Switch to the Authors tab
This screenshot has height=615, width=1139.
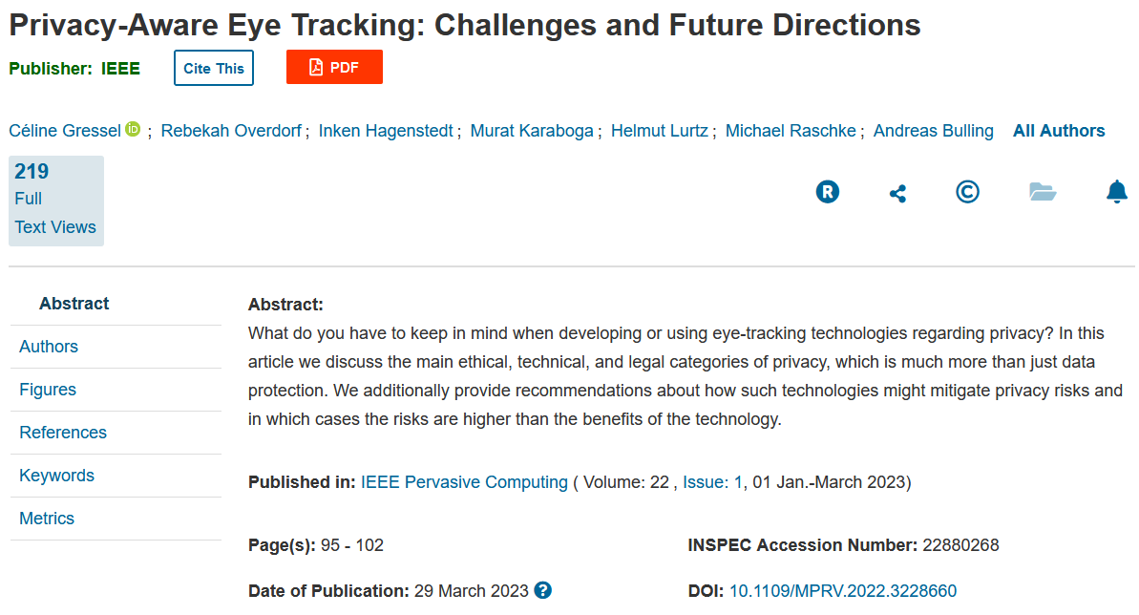click(49, 347)
